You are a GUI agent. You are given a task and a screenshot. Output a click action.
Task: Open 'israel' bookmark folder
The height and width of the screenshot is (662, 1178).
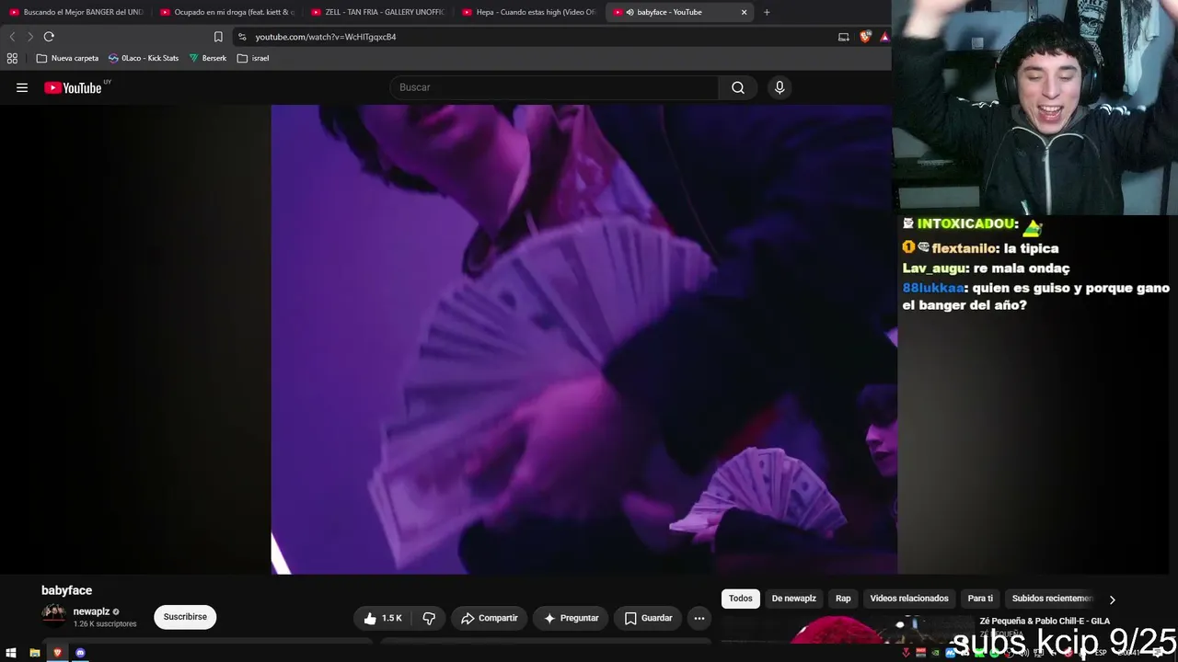click(x=253, y=58)
